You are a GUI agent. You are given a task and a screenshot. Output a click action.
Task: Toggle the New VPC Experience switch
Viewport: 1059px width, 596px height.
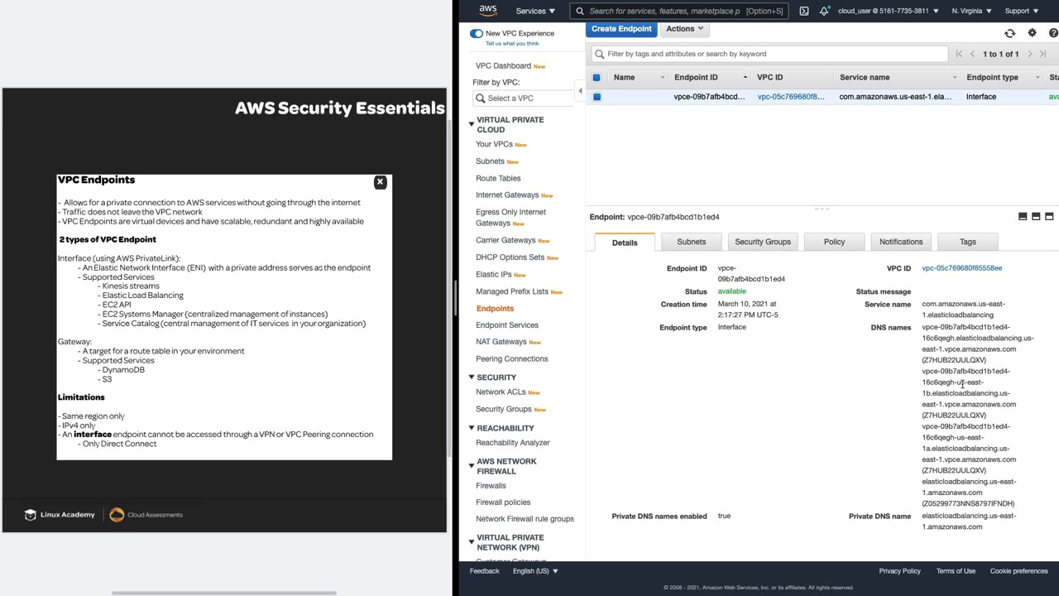477,33
